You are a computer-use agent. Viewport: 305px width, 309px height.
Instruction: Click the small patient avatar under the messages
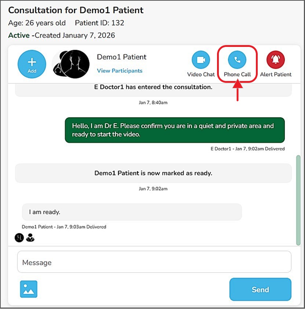coord(19,238)
